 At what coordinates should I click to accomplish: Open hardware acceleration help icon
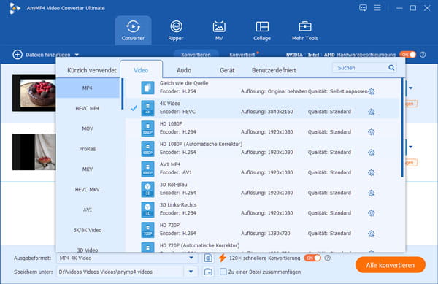click(x=423, y=55)
